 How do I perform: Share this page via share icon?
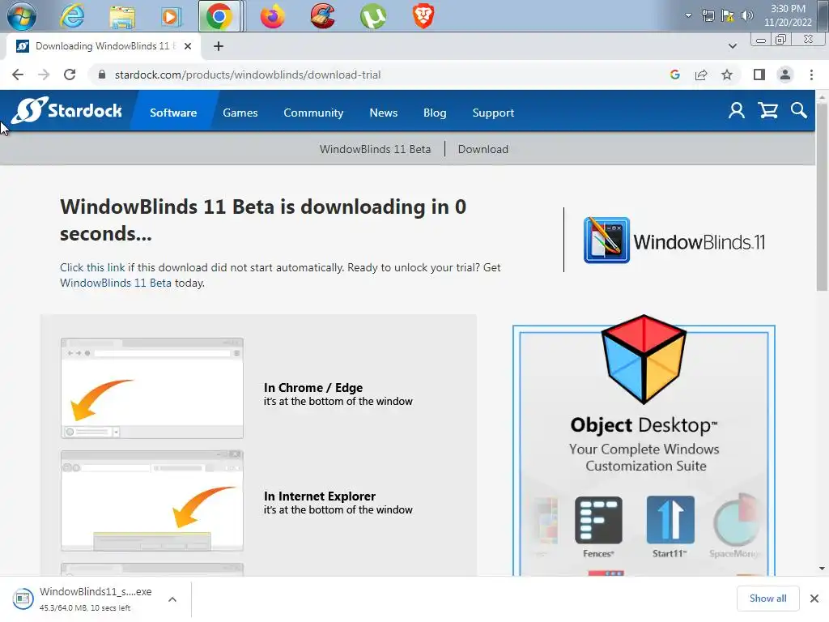click(x=701, y=75)
